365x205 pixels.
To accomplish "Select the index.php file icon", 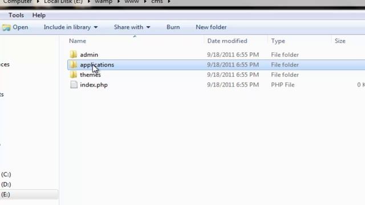I will click(74, 85).
